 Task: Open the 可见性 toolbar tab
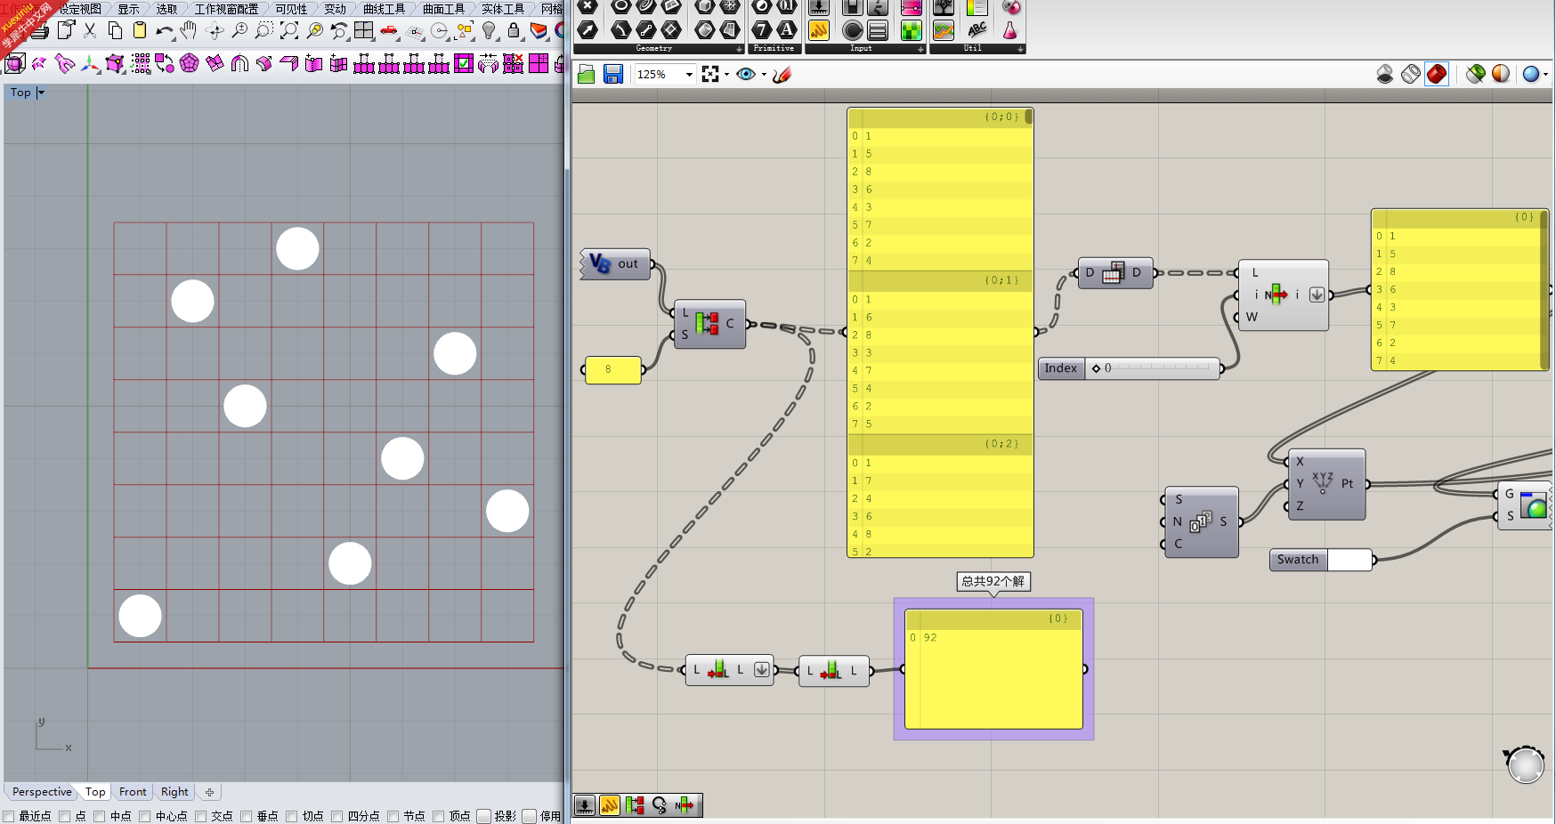(x=291, y=9)
